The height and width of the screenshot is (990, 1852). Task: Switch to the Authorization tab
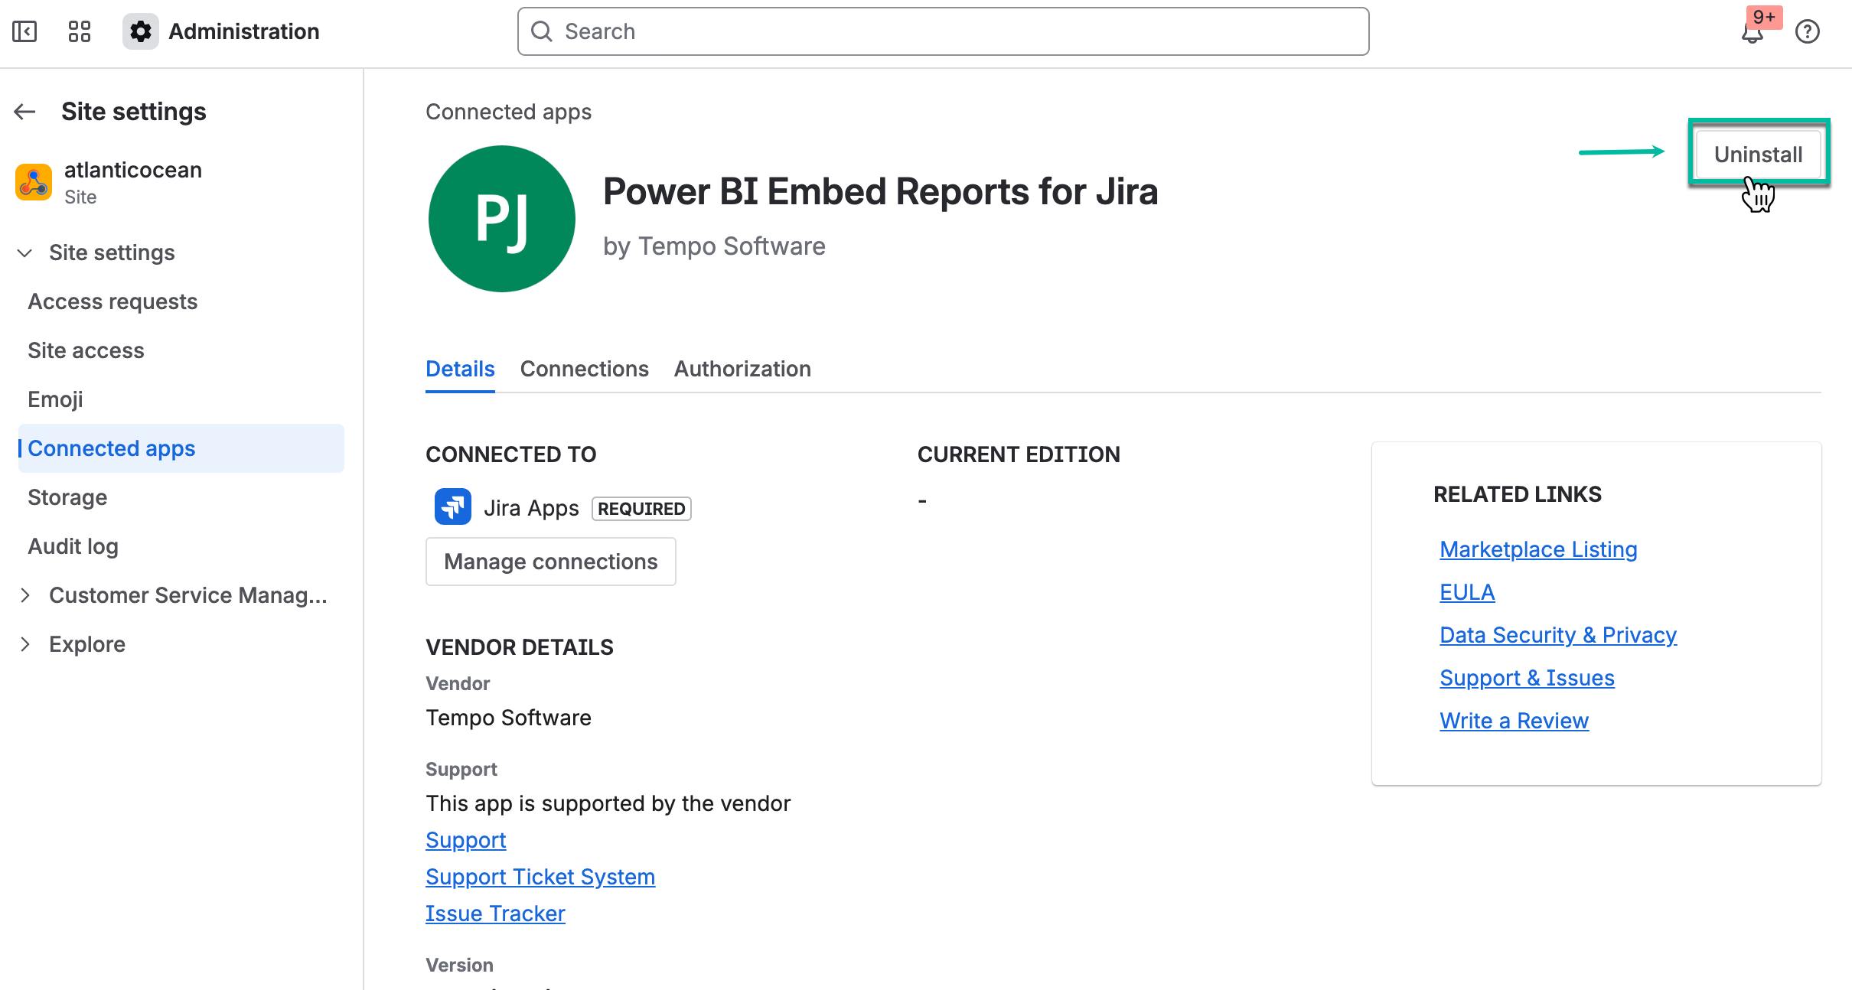pyautogui.click(x=742, y=369)
